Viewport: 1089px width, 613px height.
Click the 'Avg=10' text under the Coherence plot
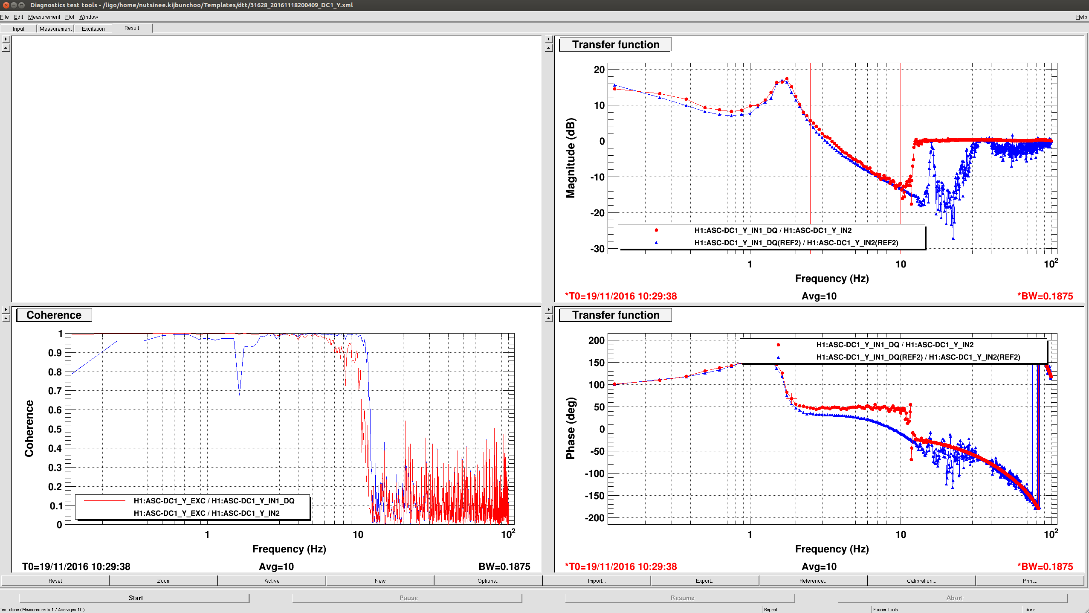pyautogui.click(x=276, y=567)
